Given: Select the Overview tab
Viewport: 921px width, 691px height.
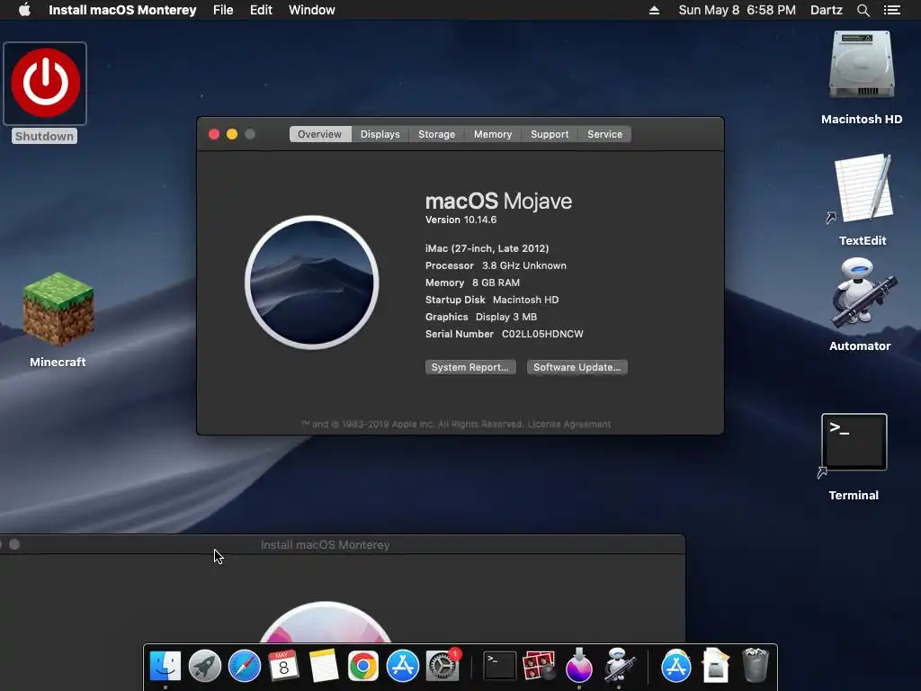Looking at the screenshot, I should [319, 134].
